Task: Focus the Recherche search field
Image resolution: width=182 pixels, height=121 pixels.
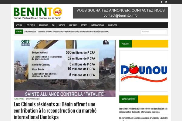Action: click(154, 32)
